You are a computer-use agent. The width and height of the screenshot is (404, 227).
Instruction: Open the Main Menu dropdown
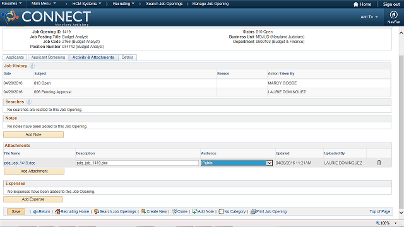click(44, 4)
